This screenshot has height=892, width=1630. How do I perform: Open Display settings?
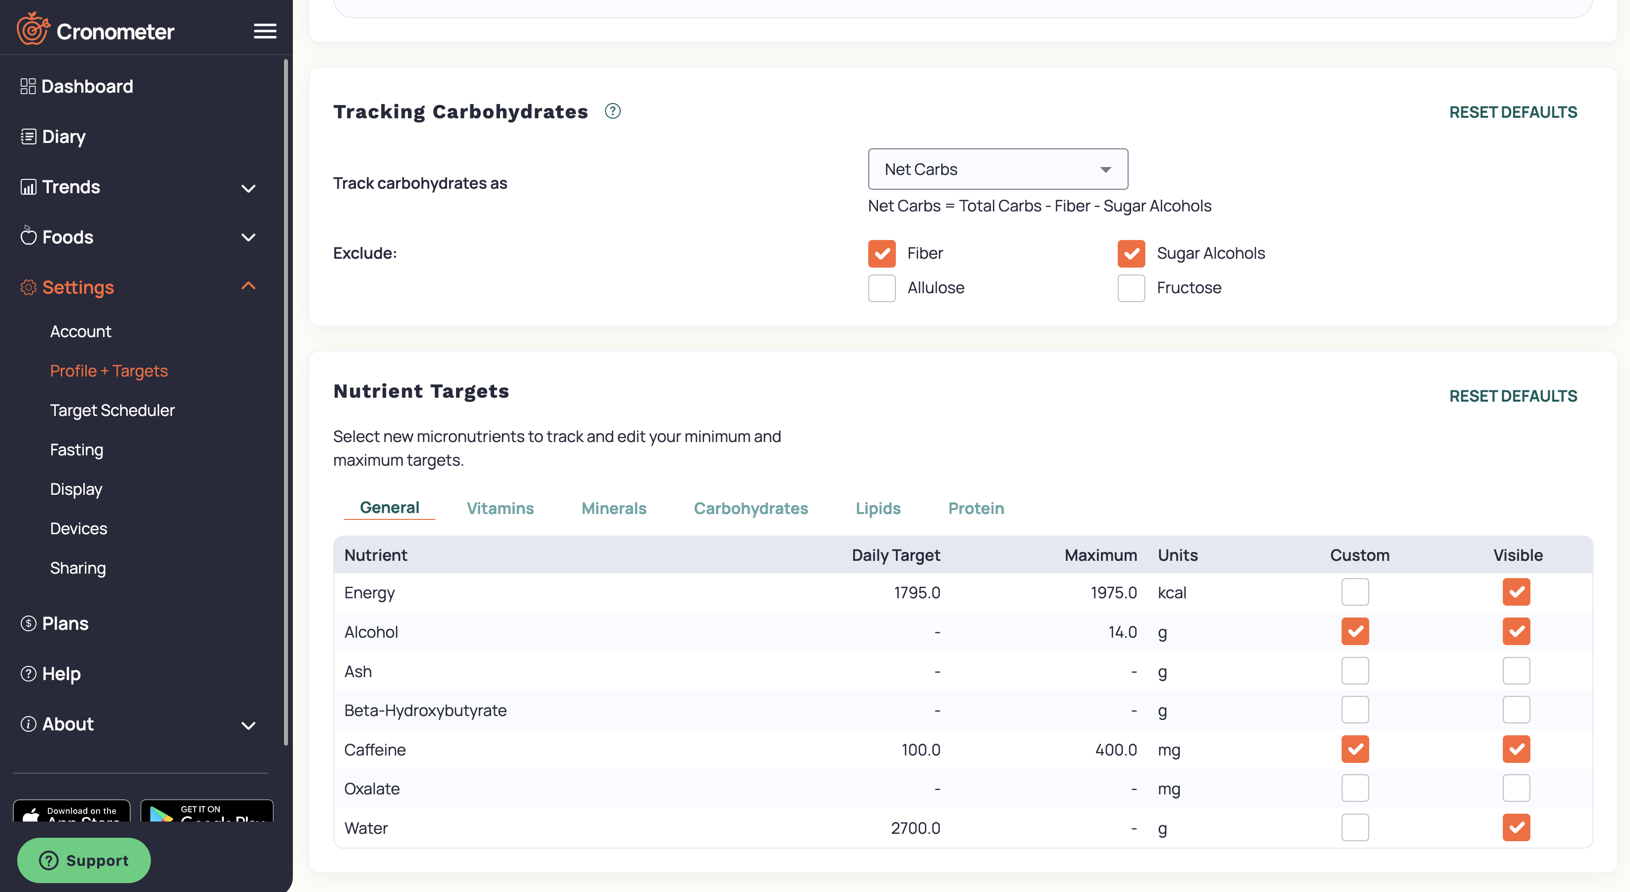[76, 489]
